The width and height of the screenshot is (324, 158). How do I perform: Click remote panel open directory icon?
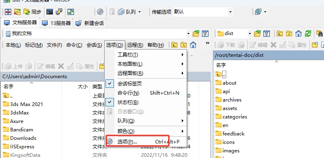(x=257, y=33)
